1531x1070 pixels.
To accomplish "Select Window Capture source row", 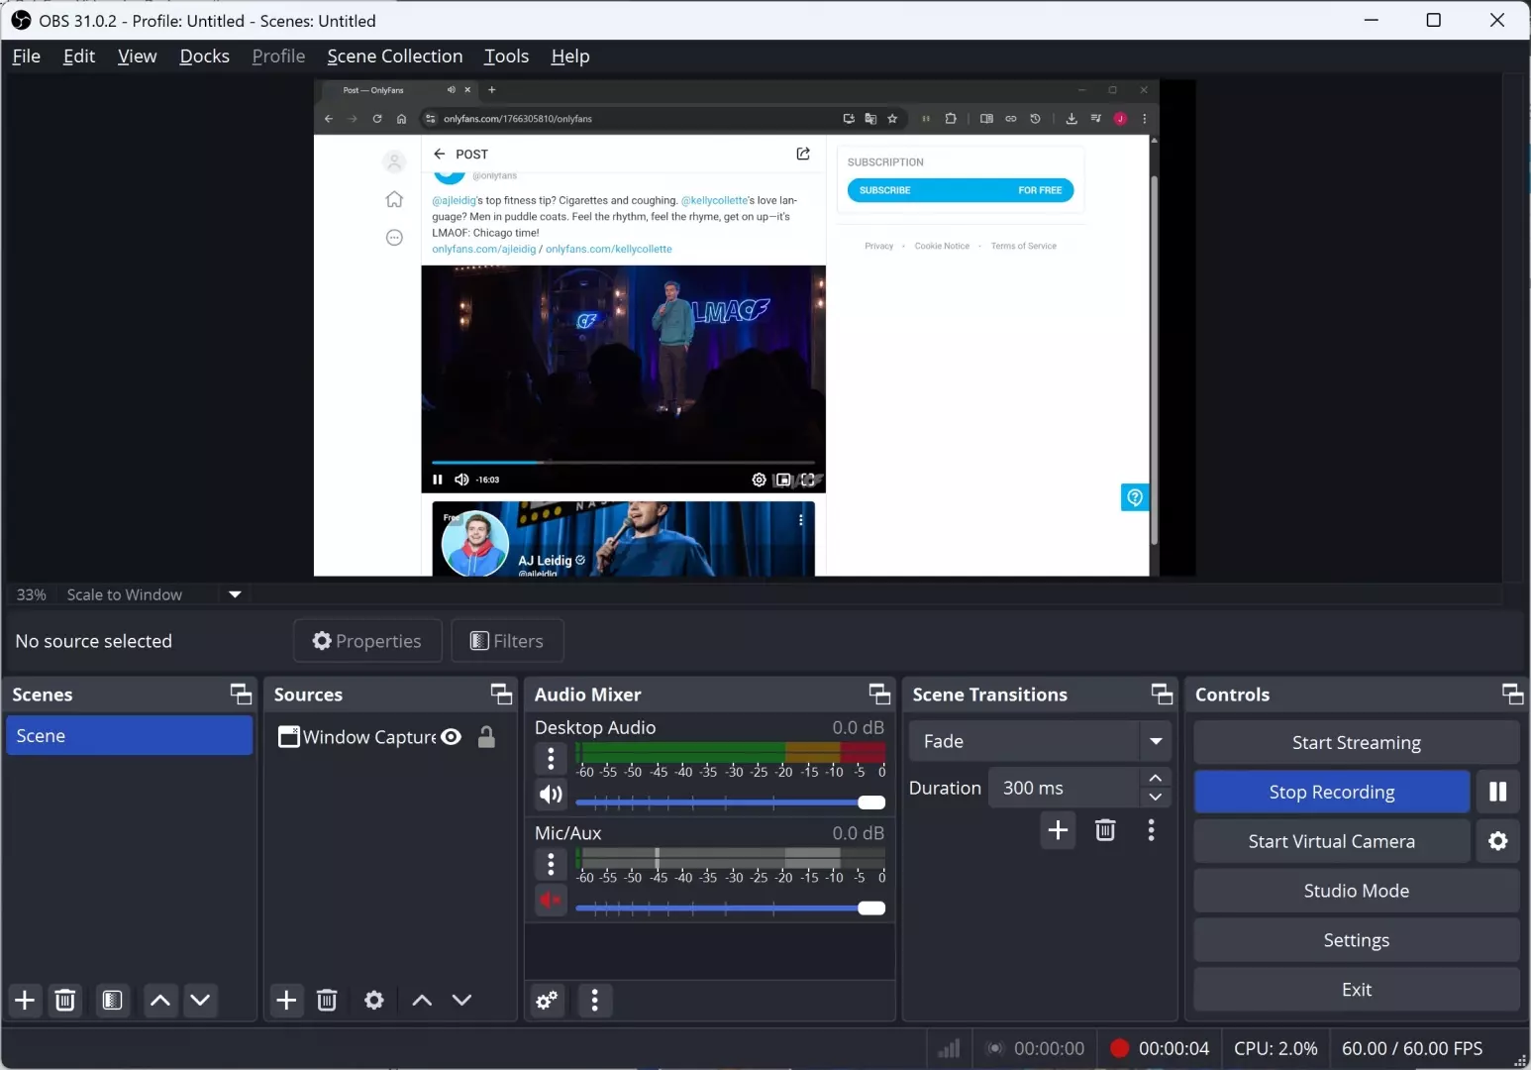I will (390, 737).
